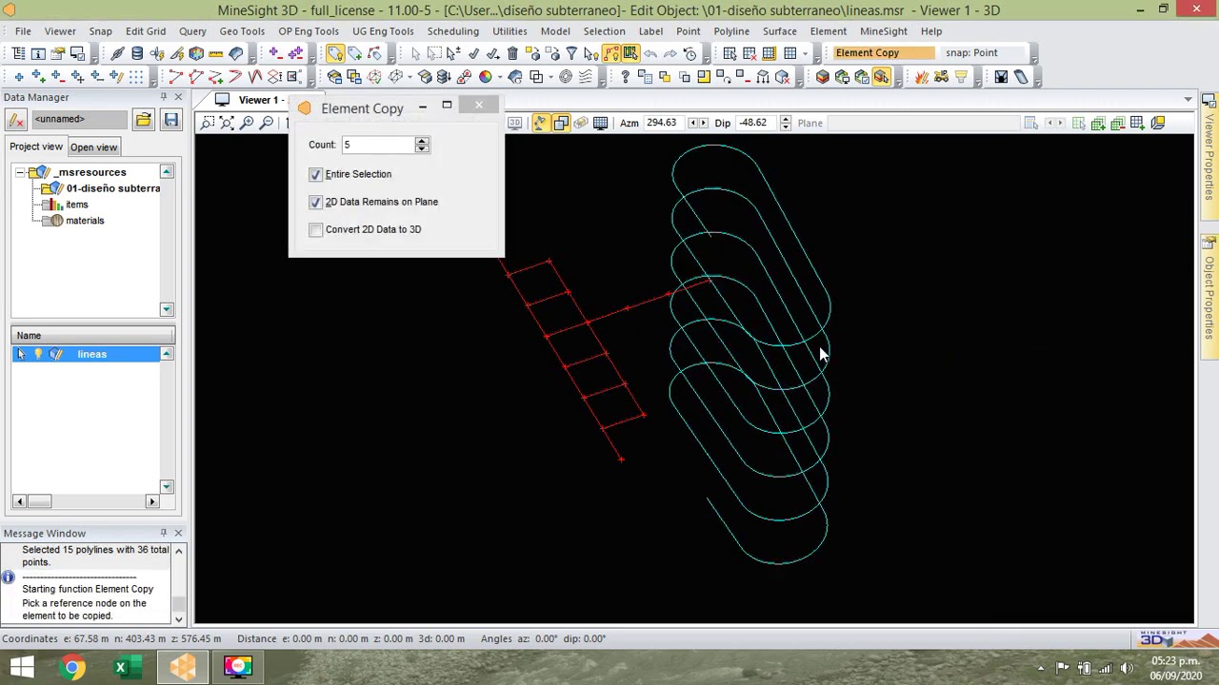This screenshot has width=1219, height=685.
Task: Click the Count input field
Action: [377, 145]
